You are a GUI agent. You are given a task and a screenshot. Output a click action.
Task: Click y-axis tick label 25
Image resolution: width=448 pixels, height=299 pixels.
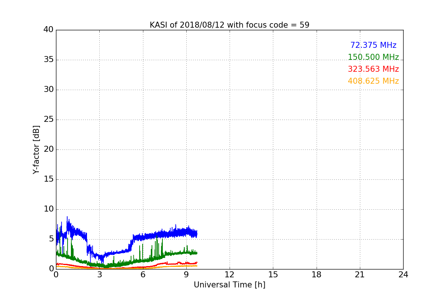pyautogui.click(x=49, y=120)
